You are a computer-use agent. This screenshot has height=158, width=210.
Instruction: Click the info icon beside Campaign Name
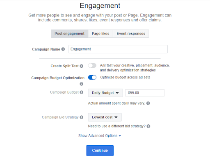(63, 49)
